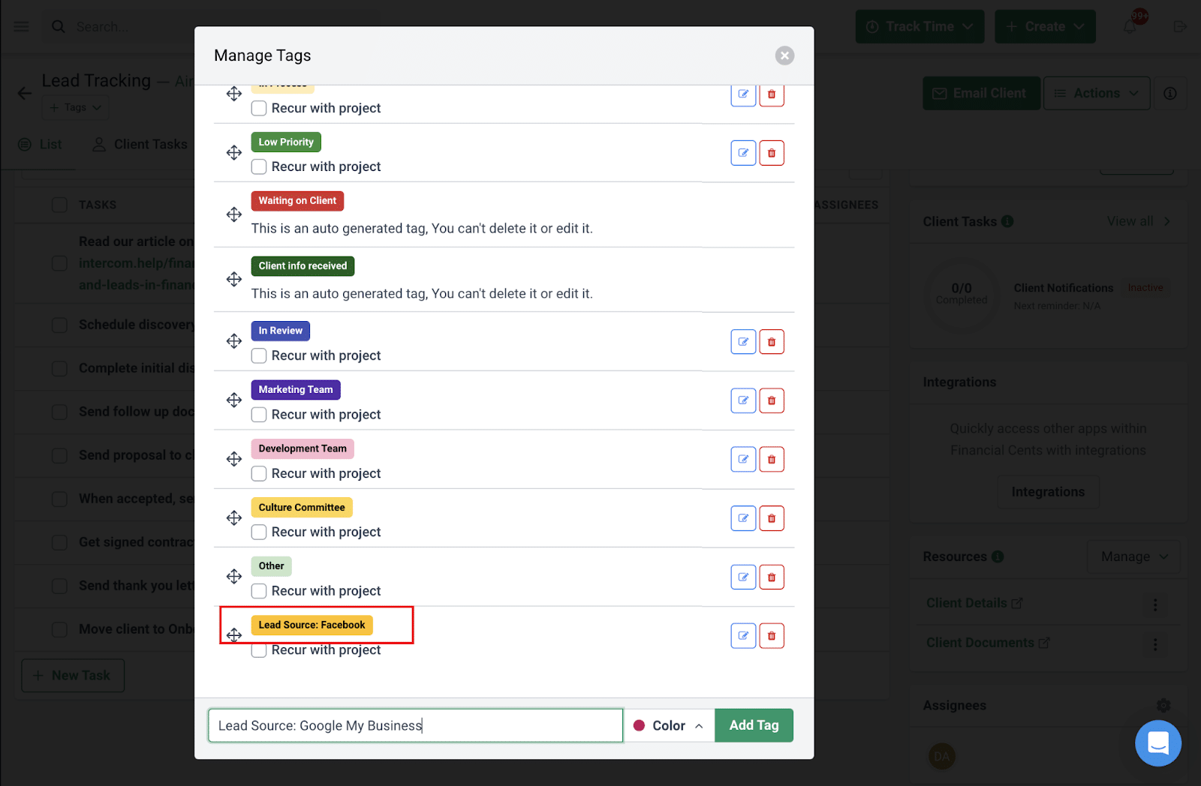Toggle Recur with project for Lead Source: Facebook
This screenshot has height=786, width=1201.
coord(259,650)
